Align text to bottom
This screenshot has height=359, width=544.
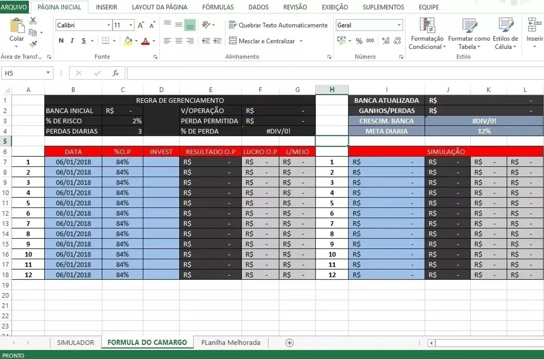pos(190,25)
